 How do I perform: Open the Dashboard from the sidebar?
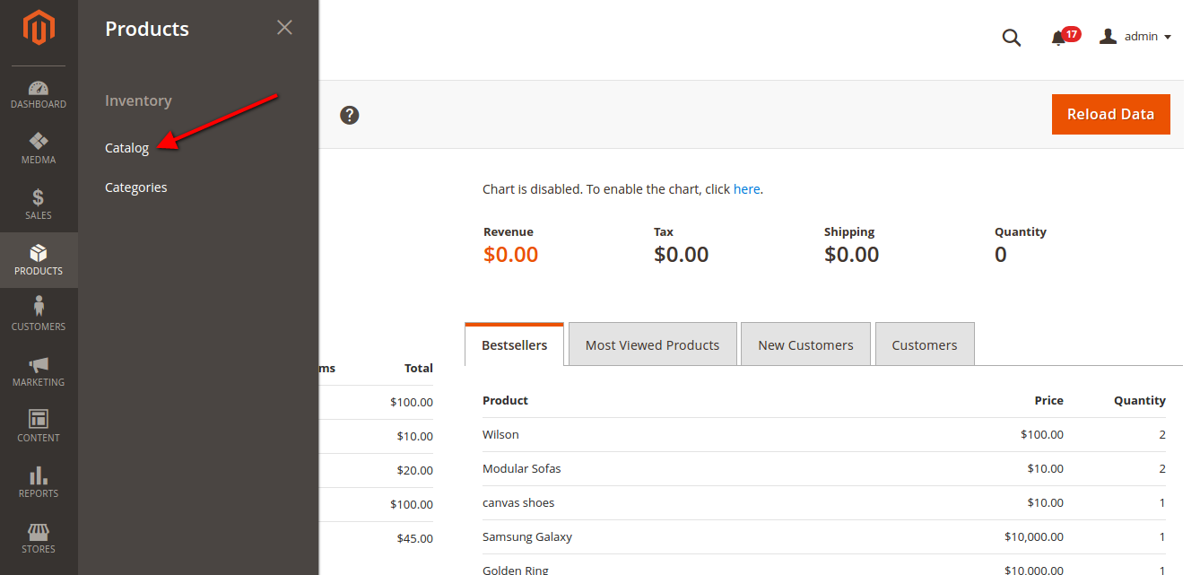pos(39,94)
